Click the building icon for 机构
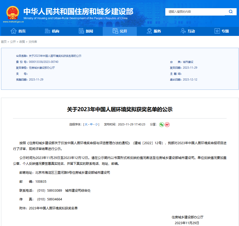 coord(48,31)
